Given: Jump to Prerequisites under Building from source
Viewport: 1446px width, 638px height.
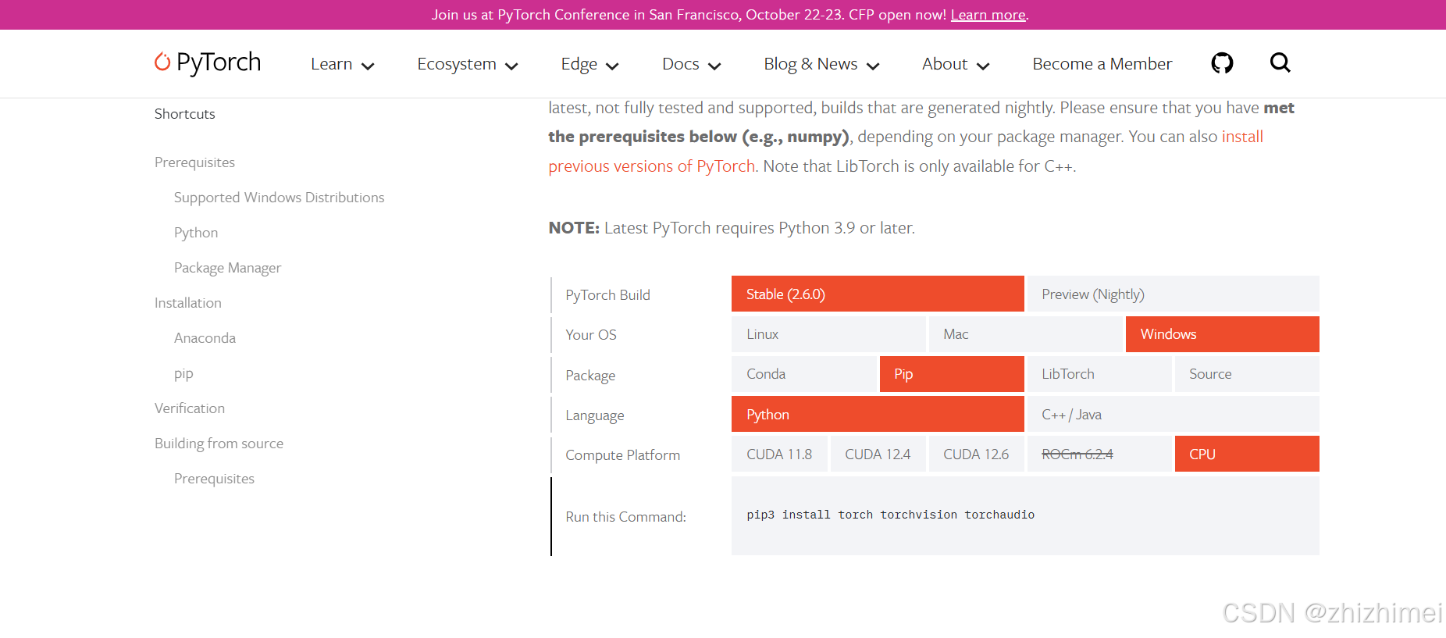Looking at the screenshot, I should click(x=214, y=479).
